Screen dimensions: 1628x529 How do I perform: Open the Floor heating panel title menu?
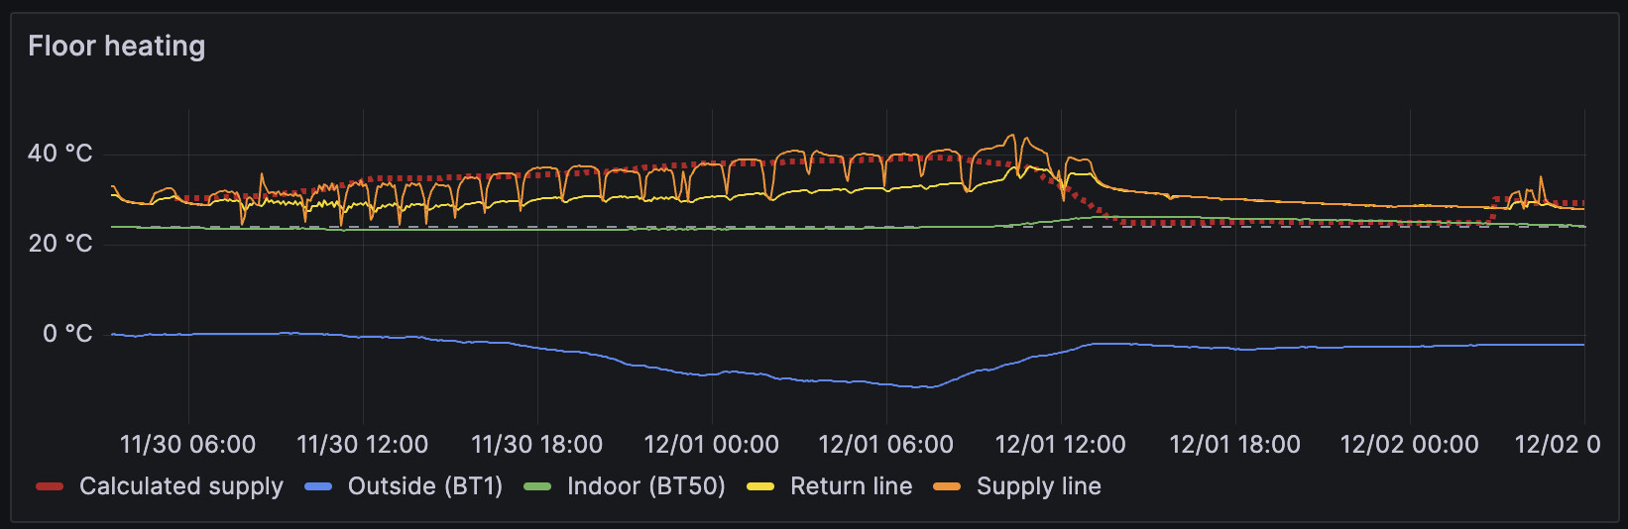click(x=116, y=47)
